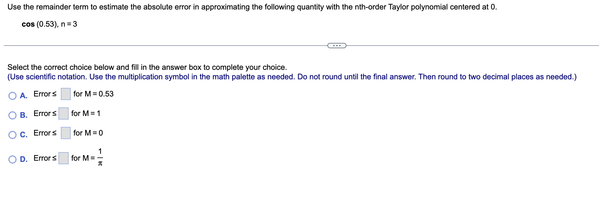Click the label for choice A
Screen dimensions: 599x203
click(23, 96)
